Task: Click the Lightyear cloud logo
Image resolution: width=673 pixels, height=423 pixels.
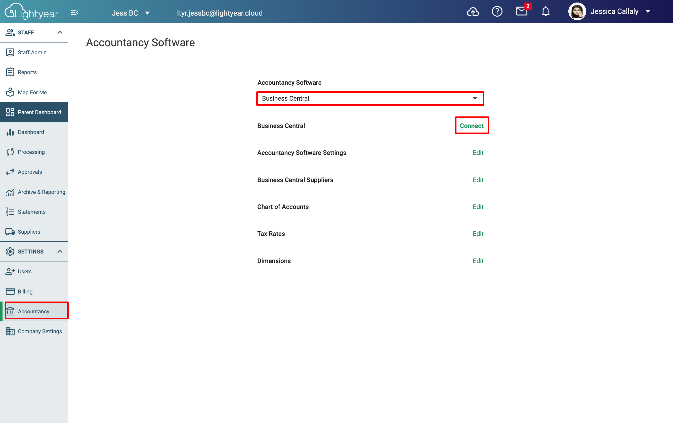Action: 32,12
